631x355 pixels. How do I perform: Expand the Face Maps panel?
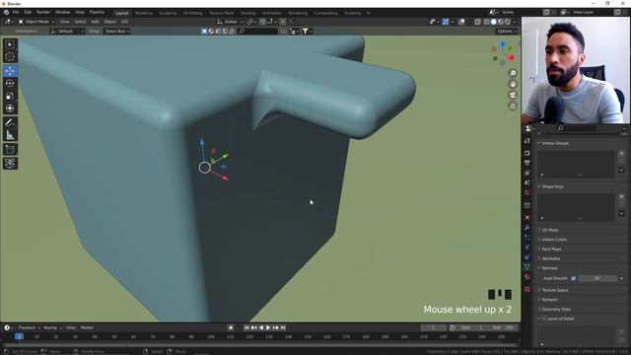(551, 249)
